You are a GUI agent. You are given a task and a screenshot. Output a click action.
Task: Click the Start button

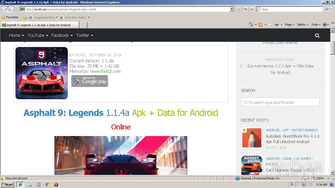click(7, 185)
